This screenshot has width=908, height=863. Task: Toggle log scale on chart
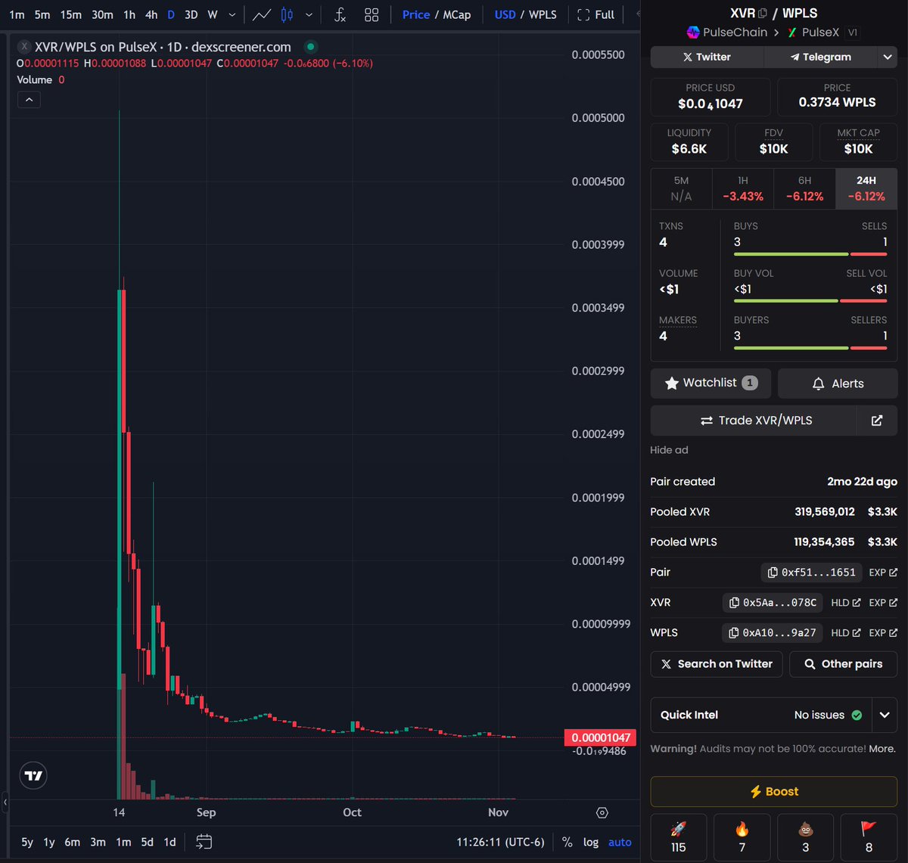click(x=591, y=842)
